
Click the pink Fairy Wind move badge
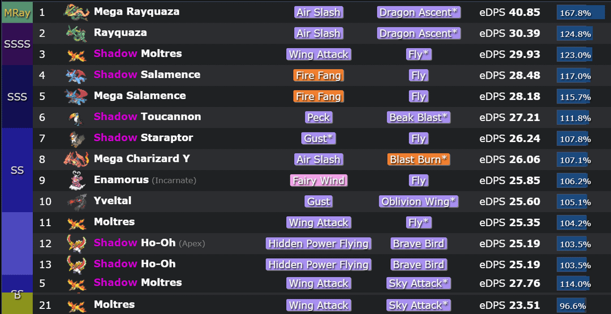coord(319,180)
